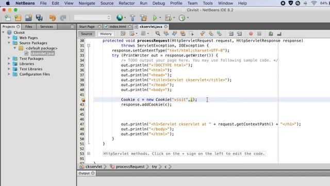The height and width of the screenshot is (186, 330).
Task: Close the ckservlet.java editor tab
Action: 166,26
